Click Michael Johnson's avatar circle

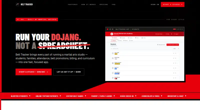tap(113, 63)
